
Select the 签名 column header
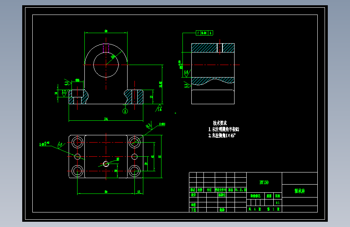pos(231,190)
